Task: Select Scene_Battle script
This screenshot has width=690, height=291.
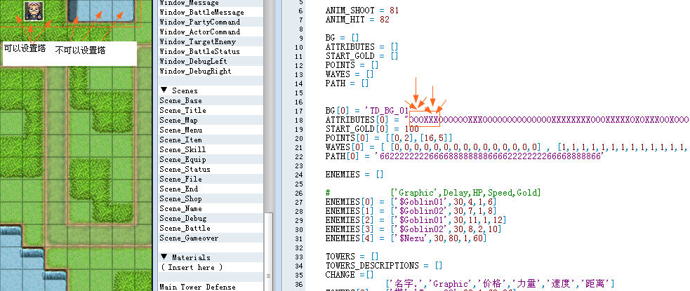Action: tap(211, 228)
